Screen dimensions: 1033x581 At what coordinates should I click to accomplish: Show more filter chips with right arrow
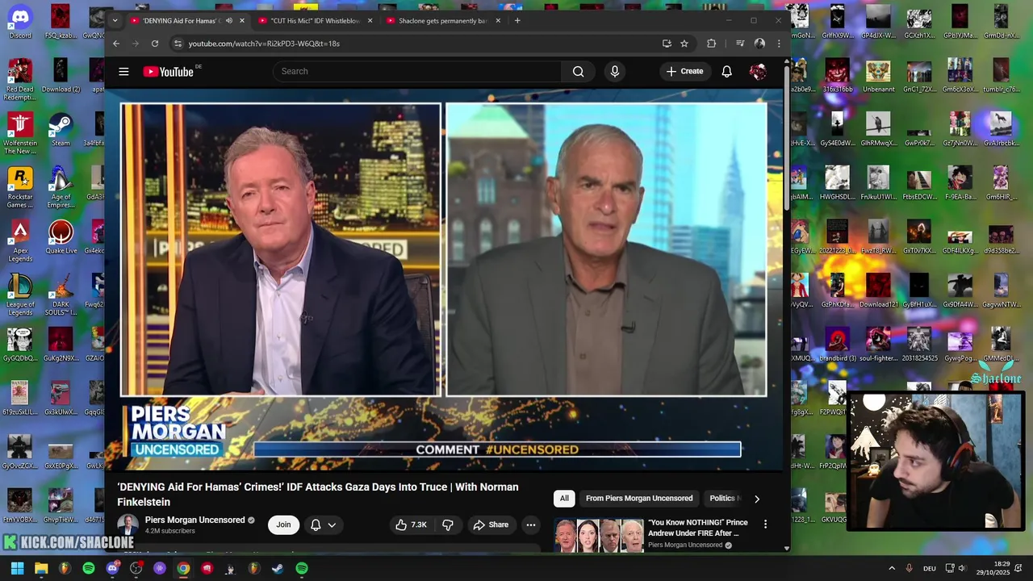757,499
